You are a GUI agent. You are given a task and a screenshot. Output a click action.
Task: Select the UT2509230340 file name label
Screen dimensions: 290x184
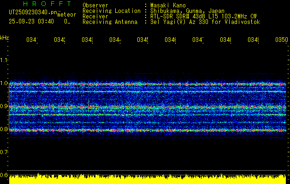tap(31, 14)
